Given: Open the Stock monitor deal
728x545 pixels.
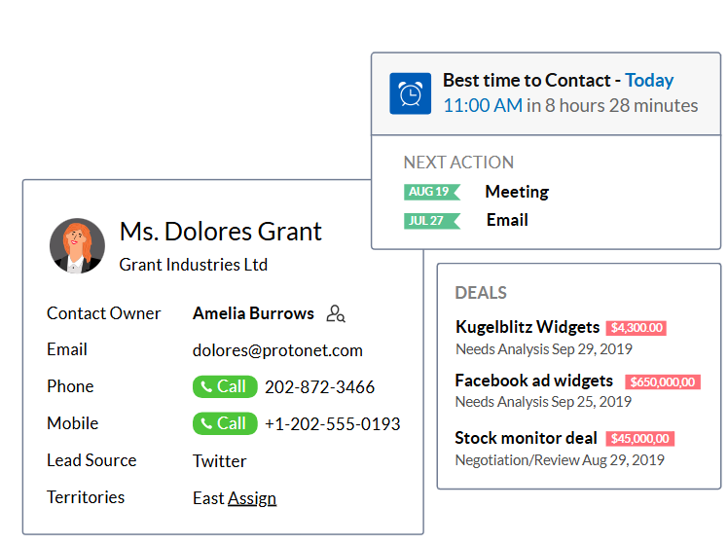Looking at the screenshot, I should 526,438.
